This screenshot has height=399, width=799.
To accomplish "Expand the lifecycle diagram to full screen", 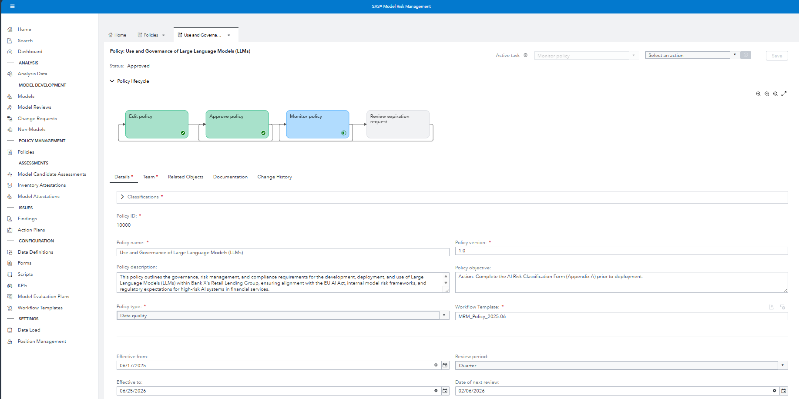I will [x=785, y=94].
